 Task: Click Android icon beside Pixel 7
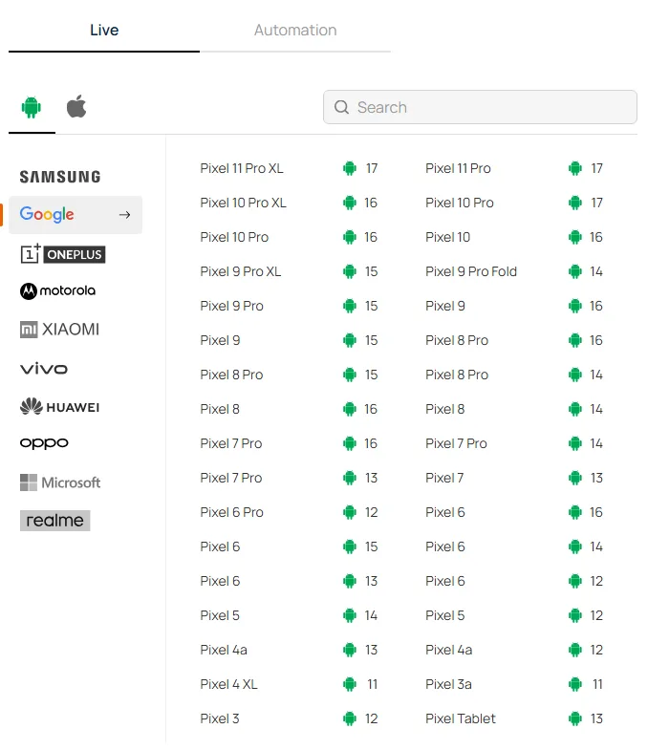point(575,478)
